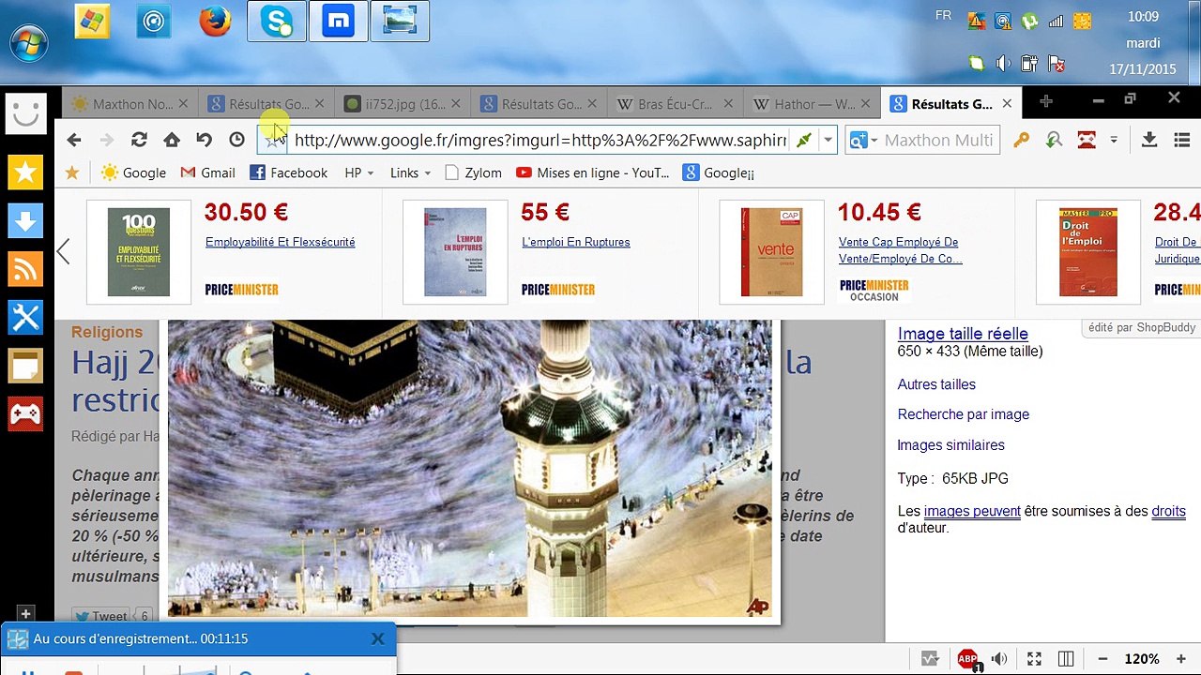Switch rendering mode with the lightning icon
Screen dimensions: 1201x675
tap(804, 140)
